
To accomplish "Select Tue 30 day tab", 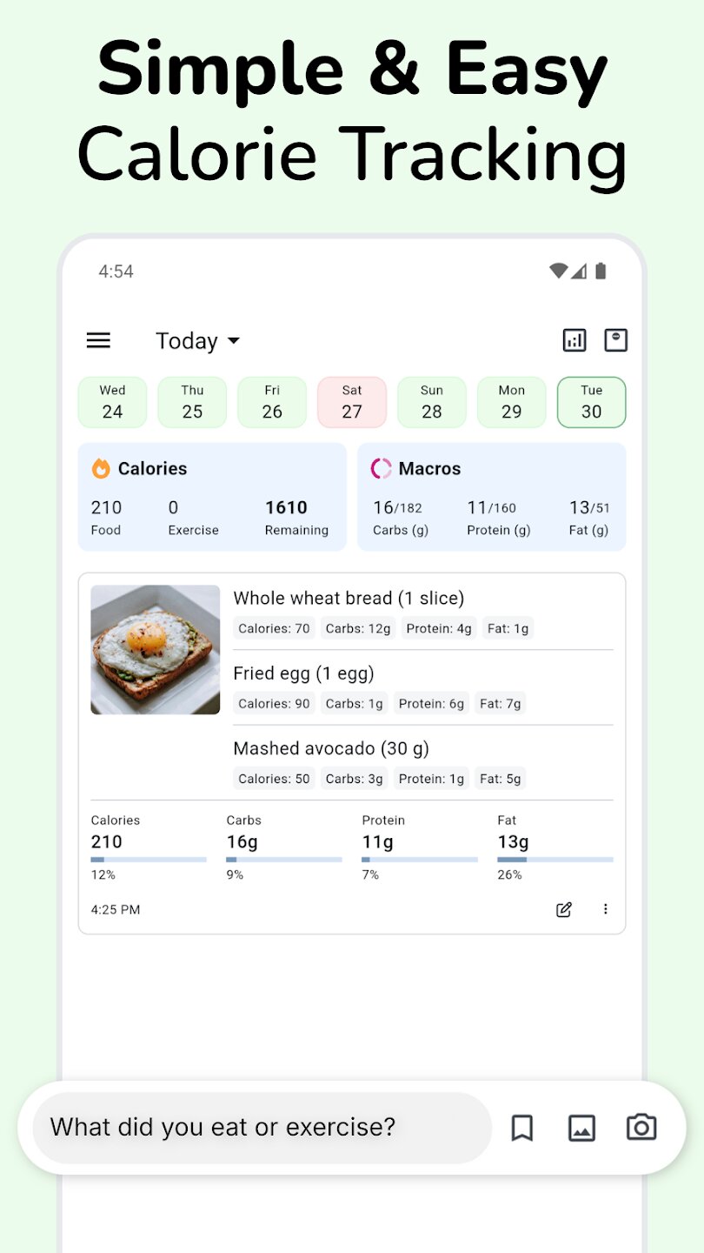I will [591, 402].
